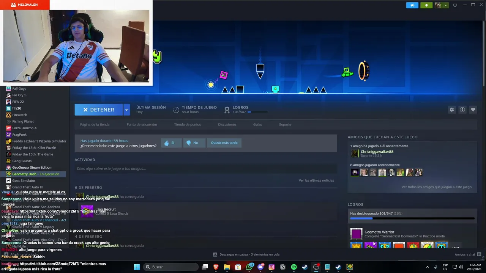Viewport: 486px width, 273px height.
Task: Open WhatsApp from the taskbar
Action: [249, 267]
